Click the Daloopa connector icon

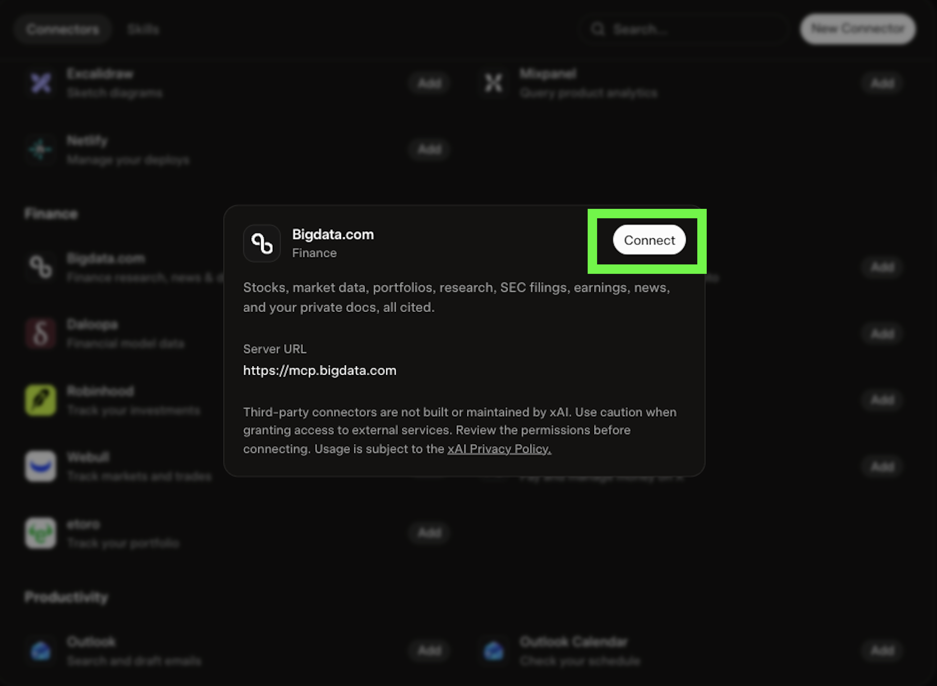point(41,333)
